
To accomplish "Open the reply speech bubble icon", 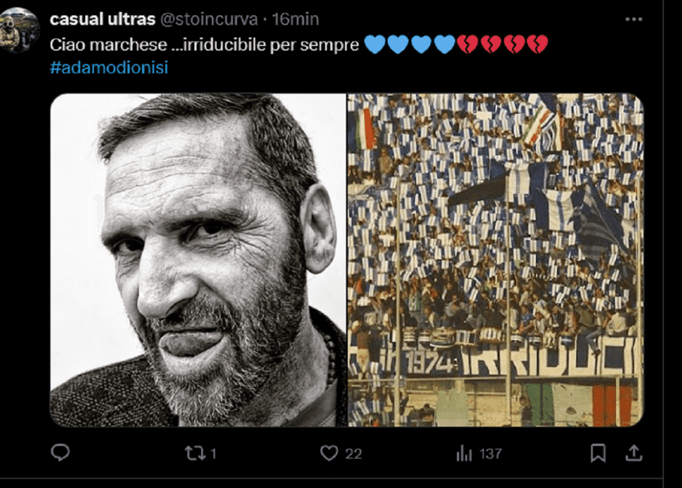I will click(60, 453).
